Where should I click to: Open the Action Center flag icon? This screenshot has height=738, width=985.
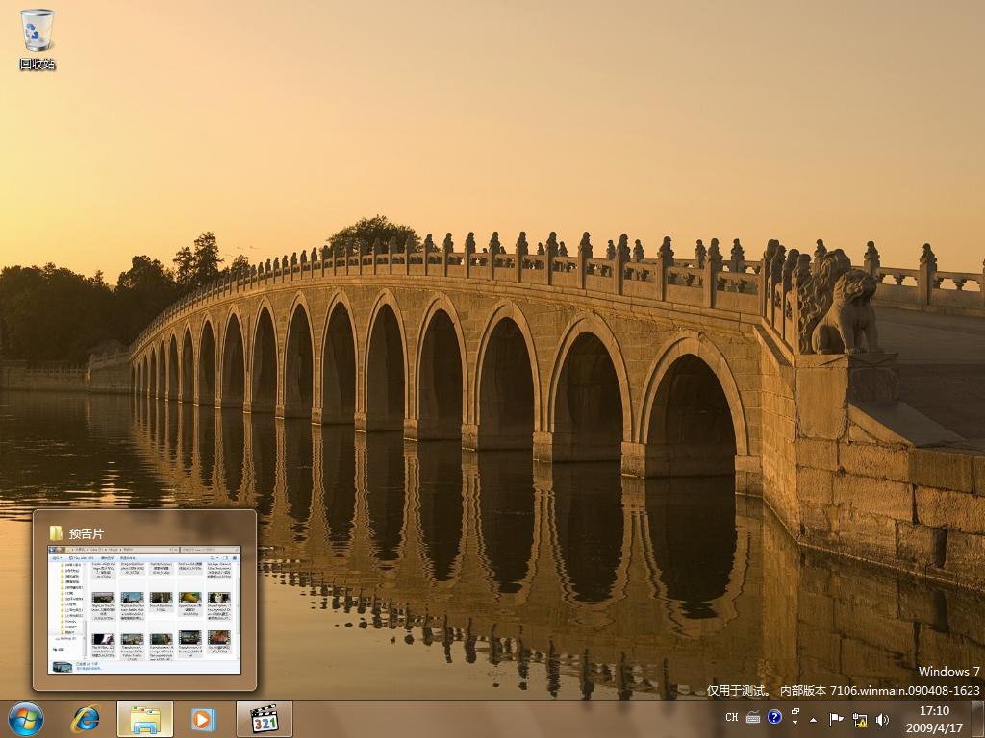(836, 719)
